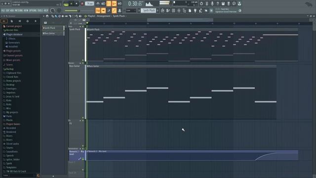
Task: Open the FILE menu
Action: tap(3, 10)
